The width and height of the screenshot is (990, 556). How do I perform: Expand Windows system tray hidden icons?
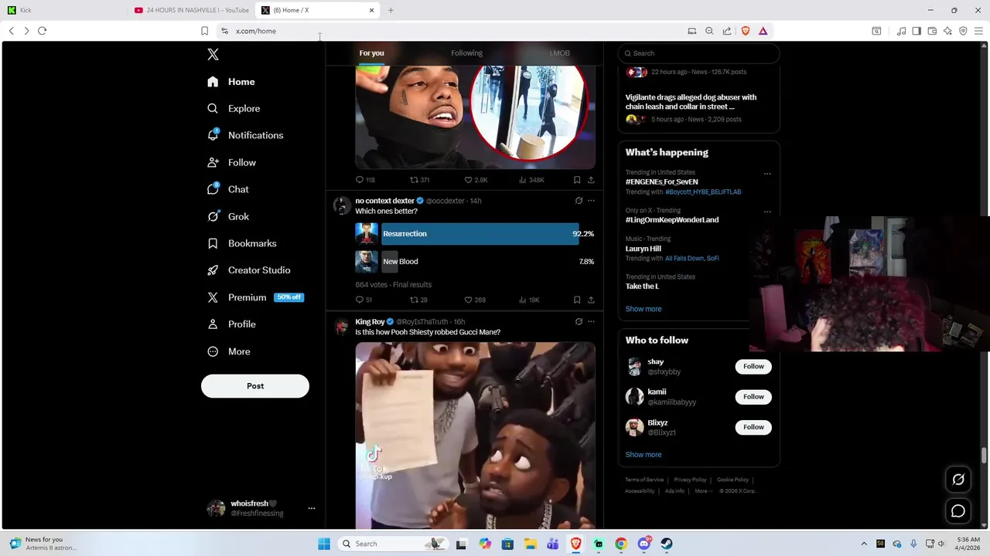tap(864, 544)
